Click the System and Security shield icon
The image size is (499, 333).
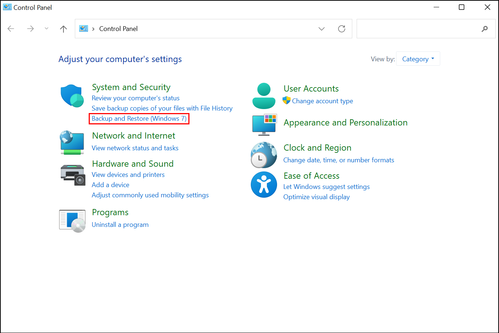[72, 96]
